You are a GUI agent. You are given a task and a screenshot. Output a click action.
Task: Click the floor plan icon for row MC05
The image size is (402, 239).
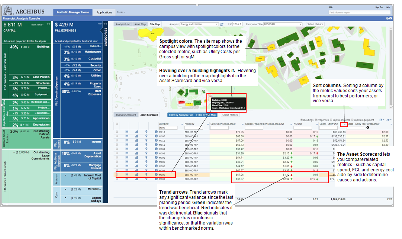coord(127,162)
